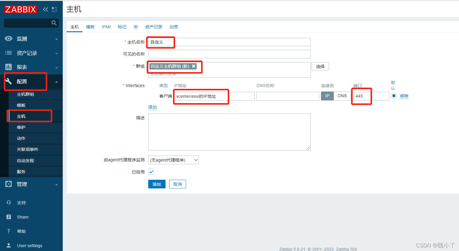Select the default interface radio button
The width and height of the screenshot is (459, 251).
tap(394, 96)
